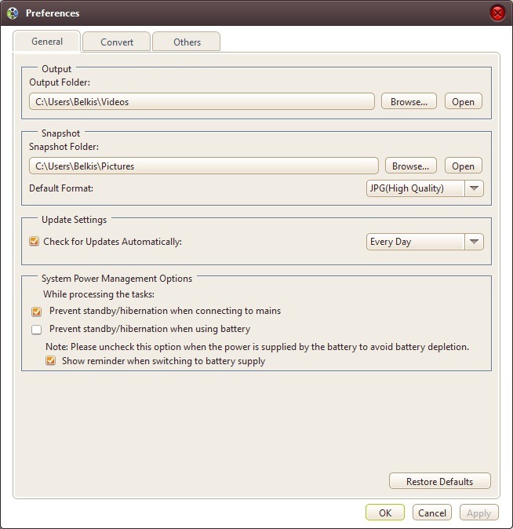Image resolution: width=513 pixels, height=529 pixels.
Task: Open the Snapshot Folder location
Action: [463, 166]
